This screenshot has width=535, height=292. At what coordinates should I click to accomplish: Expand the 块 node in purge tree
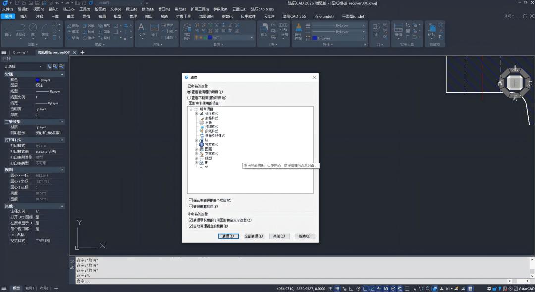pos(196,140)
